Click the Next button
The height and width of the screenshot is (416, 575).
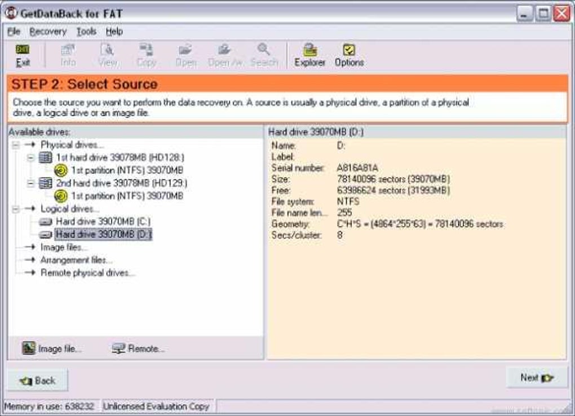537,377
